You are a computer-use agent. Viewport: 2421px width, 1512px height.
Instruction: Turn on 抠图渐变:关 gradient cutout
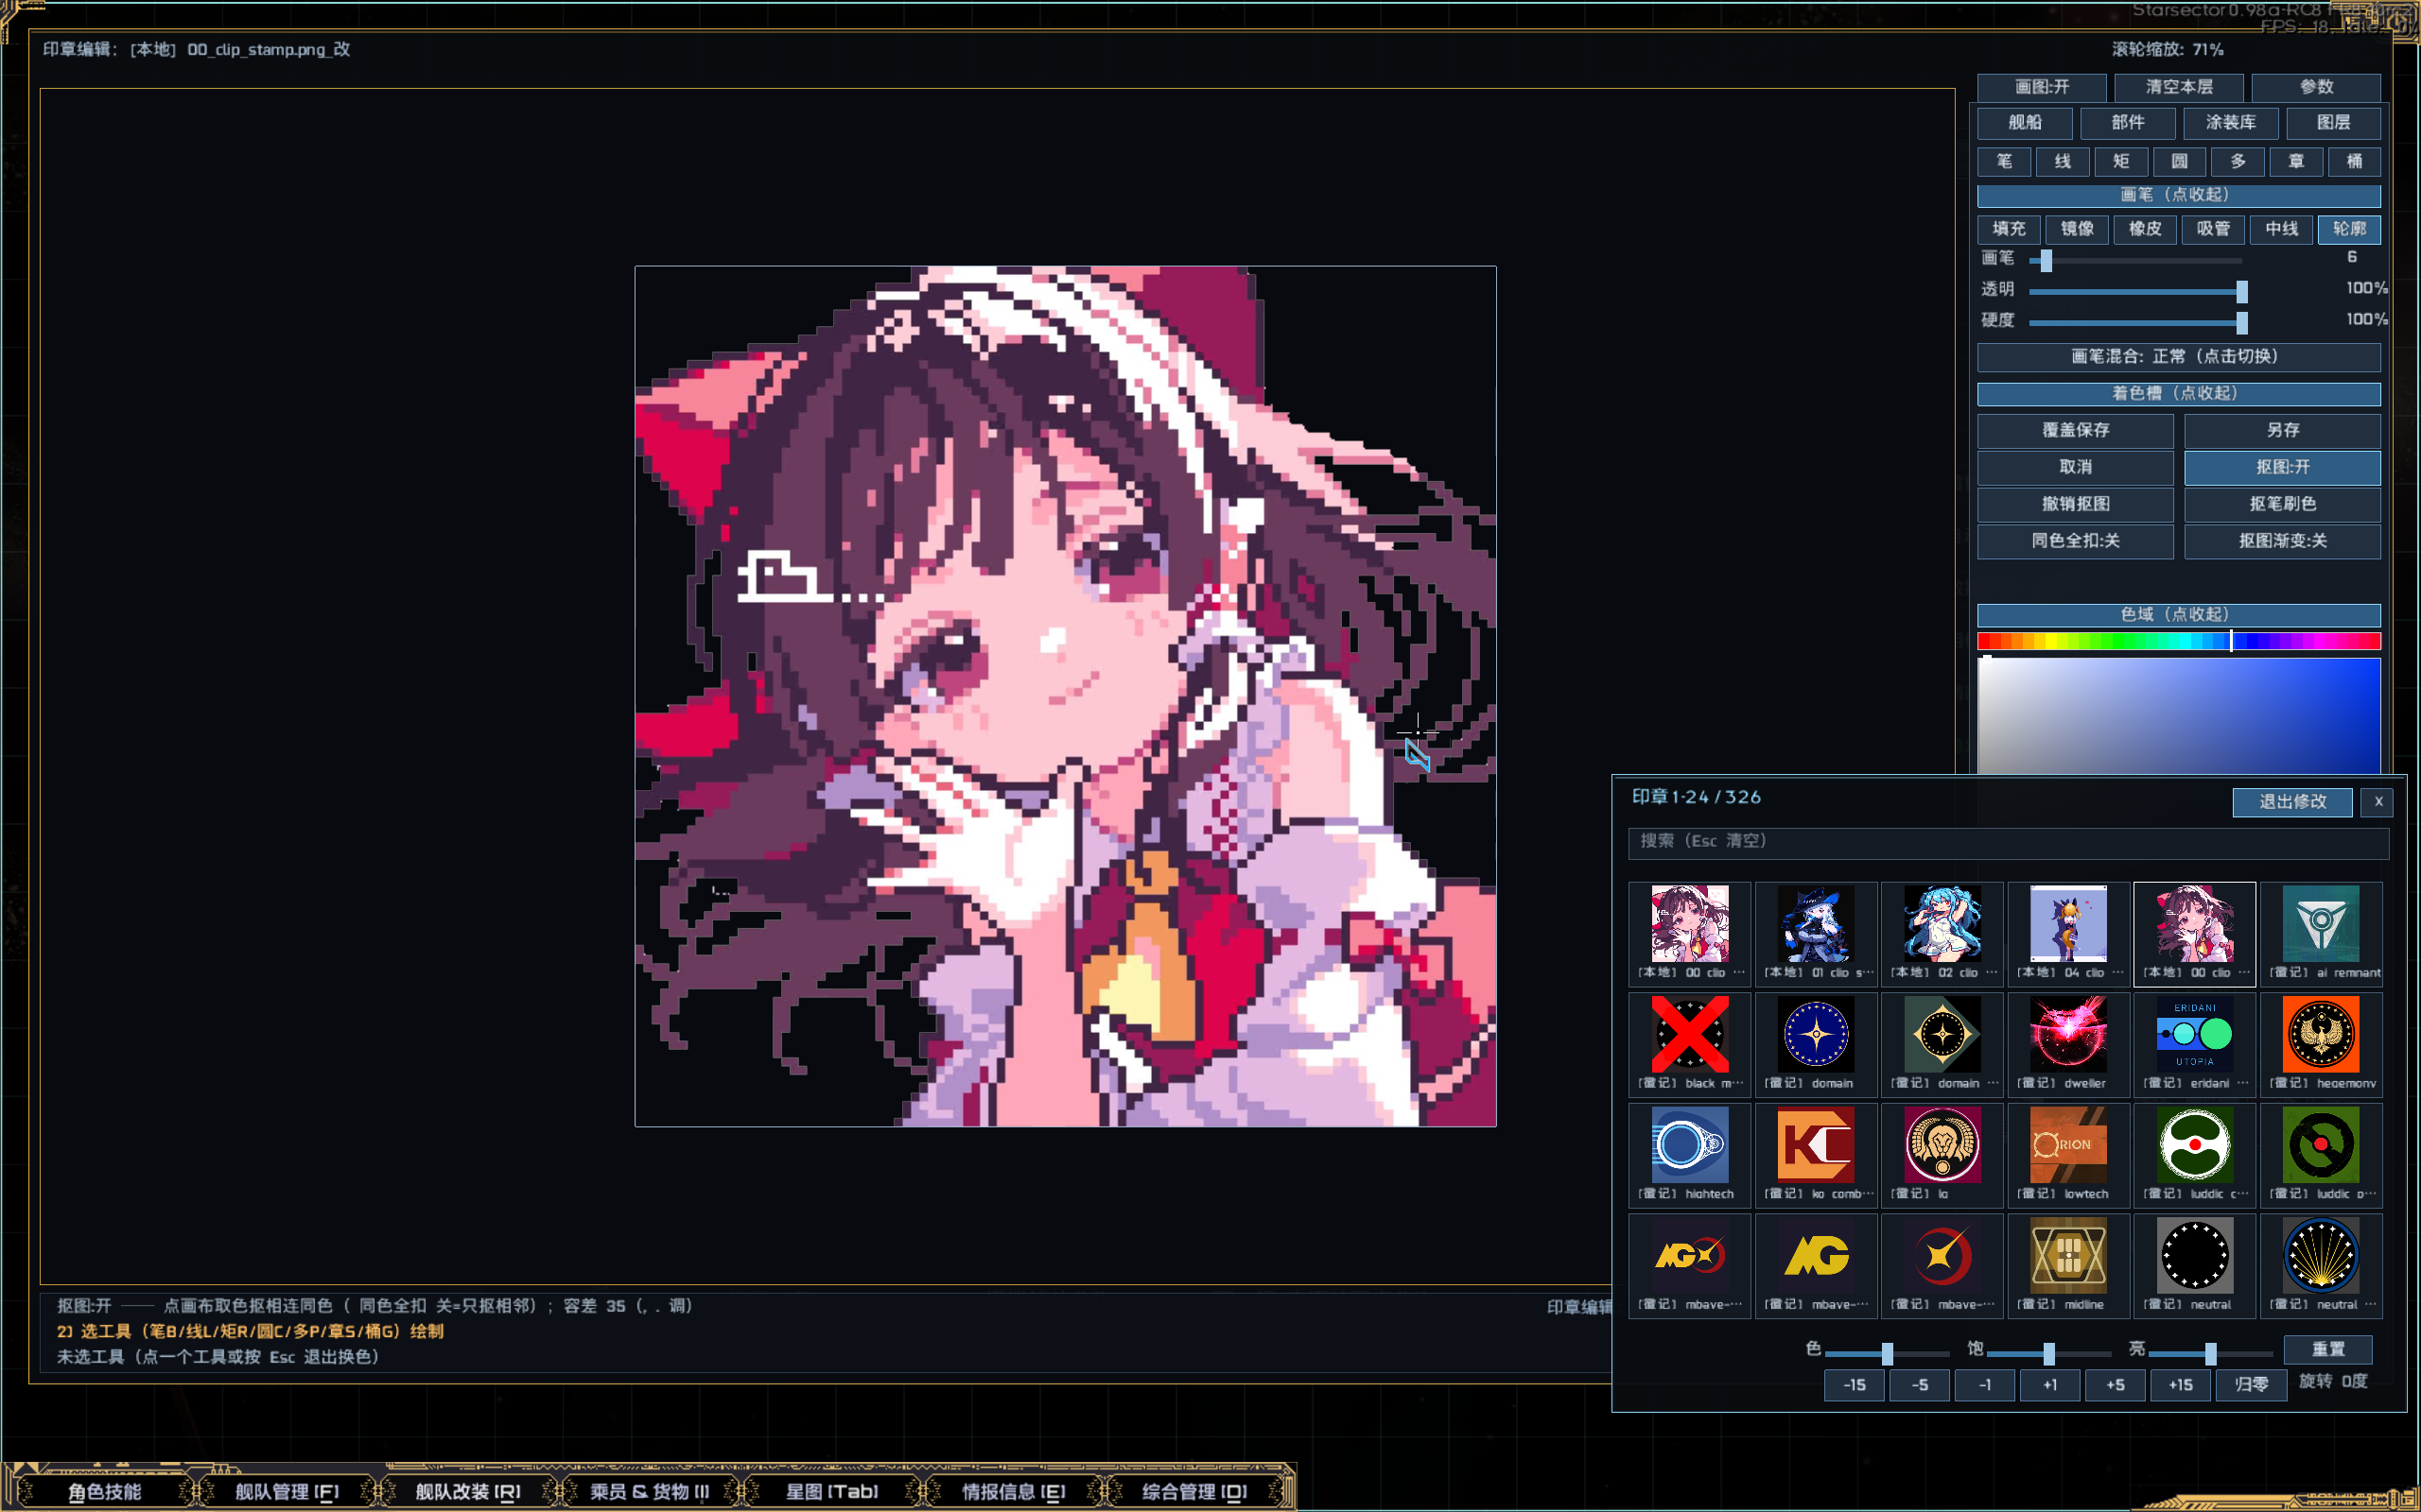click(x=2282, y=541)
